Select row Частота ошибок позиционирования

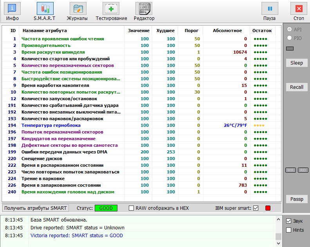point(141,72)
